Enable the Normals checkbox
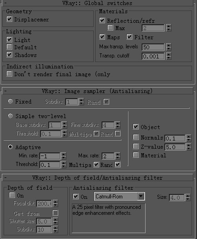The image size is (197, 239). [x=136, y=137]
